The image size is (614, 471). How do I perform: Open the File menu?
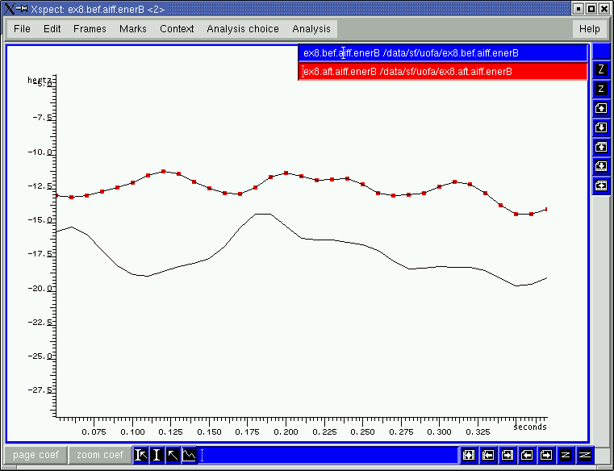click(x=22, y=29)
